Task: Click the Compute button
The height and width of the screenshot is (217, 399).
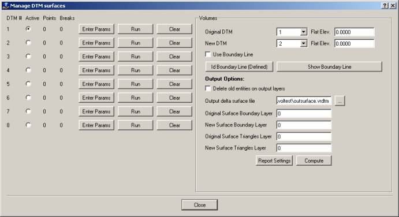Action: click(x=314, y=160)
